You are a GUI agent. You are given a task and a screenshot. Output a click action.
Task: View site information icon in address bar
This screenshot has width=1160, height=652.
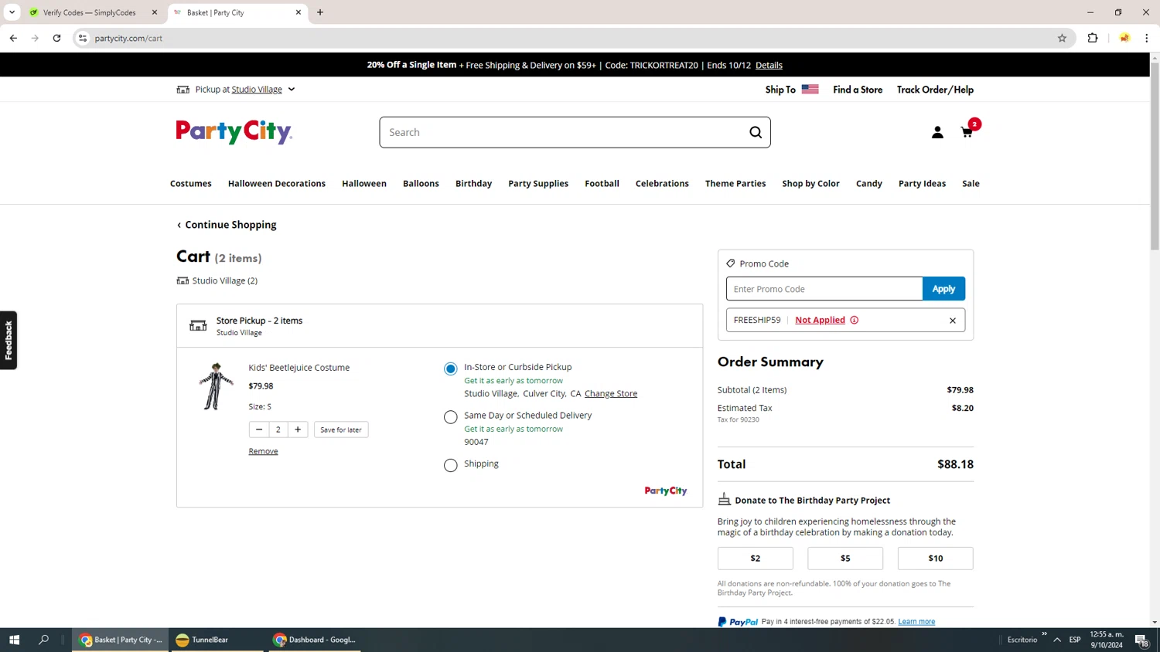(83, 38)
